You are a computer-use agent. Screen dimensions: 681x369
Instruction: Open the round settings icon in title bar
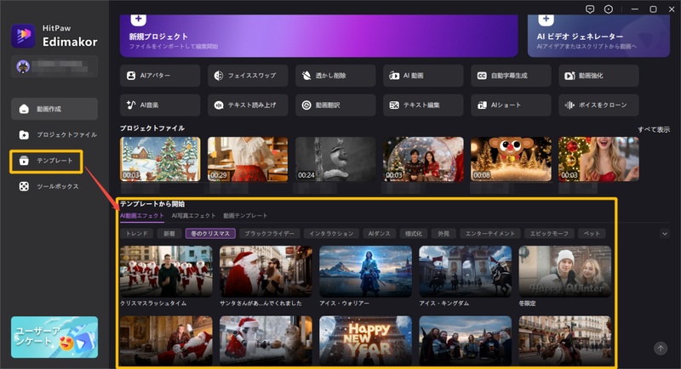(609, 9)
